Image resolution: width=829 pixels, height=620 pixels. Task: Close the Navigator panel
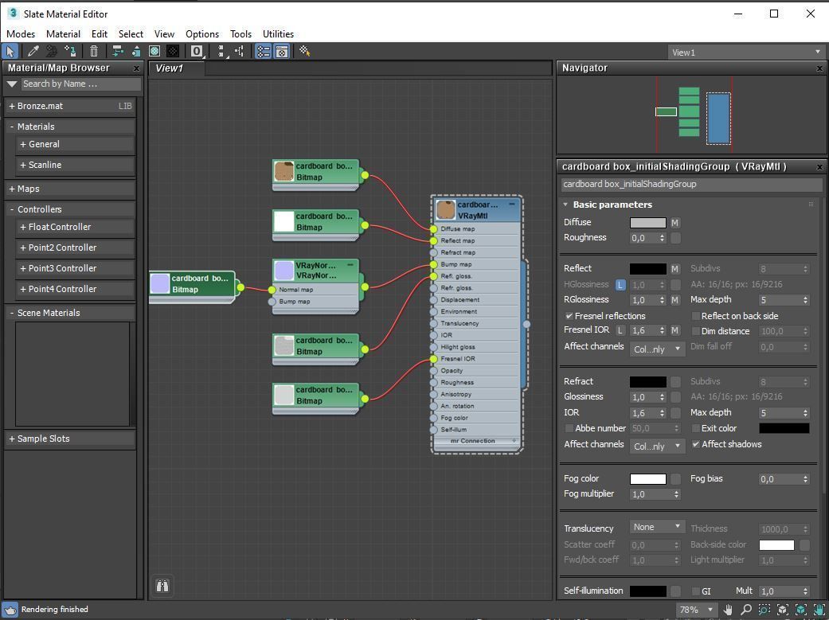(x=819, y=68)
